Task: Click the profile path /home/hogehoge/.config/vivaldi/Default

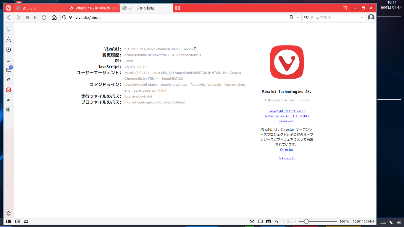Action: coord(155,102)
